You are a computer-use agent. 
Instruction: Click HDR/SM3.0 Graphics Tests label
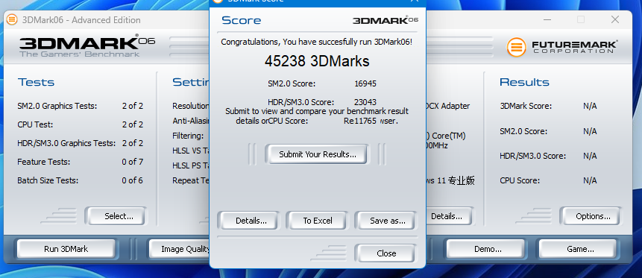(66, 143)
